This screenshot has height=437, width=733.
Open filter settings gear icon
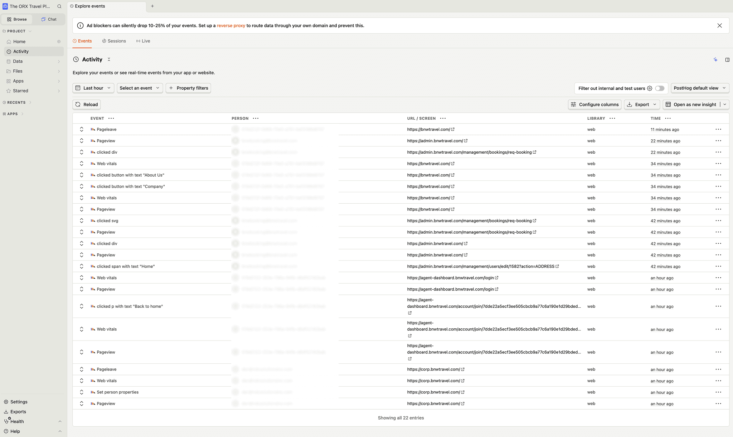[650, 88]
